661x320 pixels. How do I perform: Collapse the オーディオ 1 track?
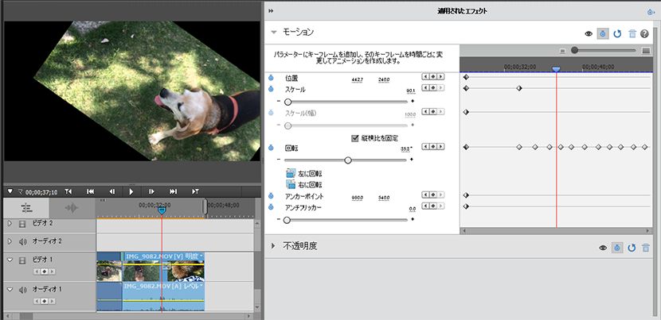click(10, 290)
